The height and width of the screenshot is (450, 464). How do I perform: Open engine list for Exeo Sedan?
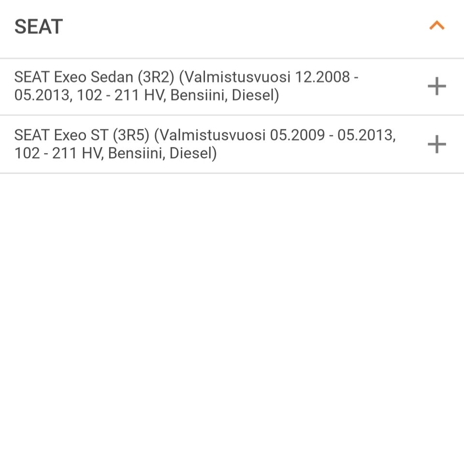click(436, 86)
